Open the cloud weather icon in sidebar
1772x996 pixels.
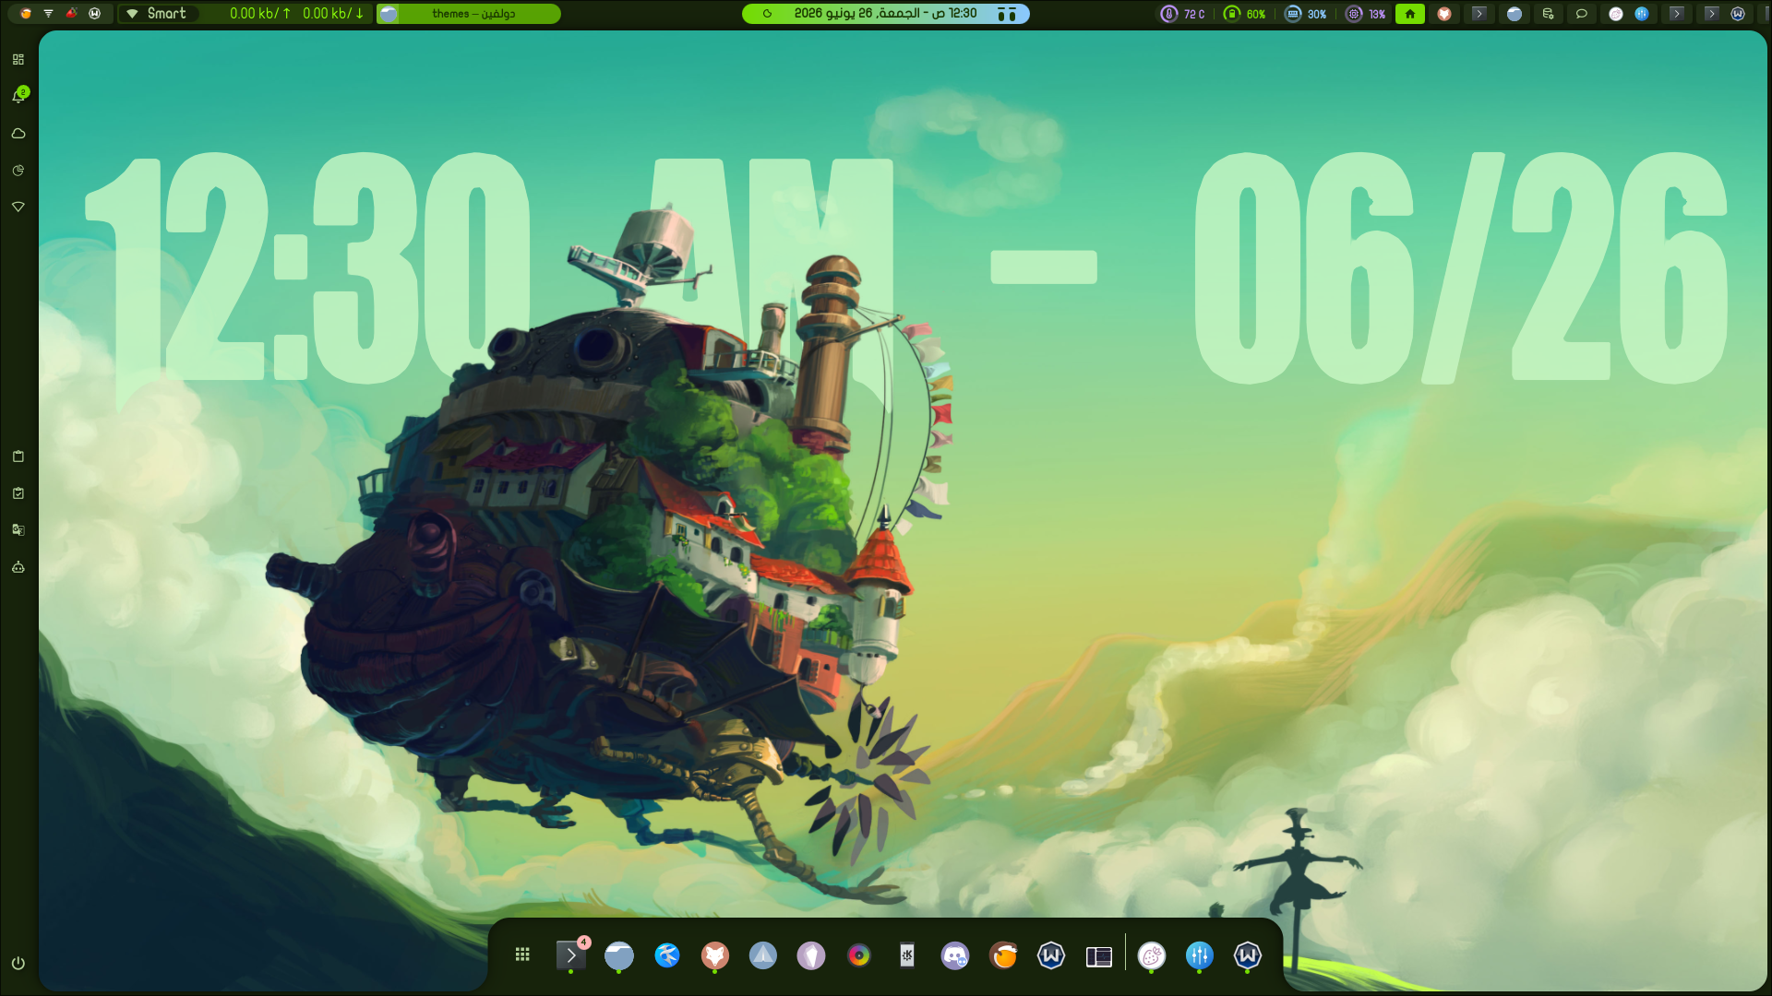pos(18,133)
